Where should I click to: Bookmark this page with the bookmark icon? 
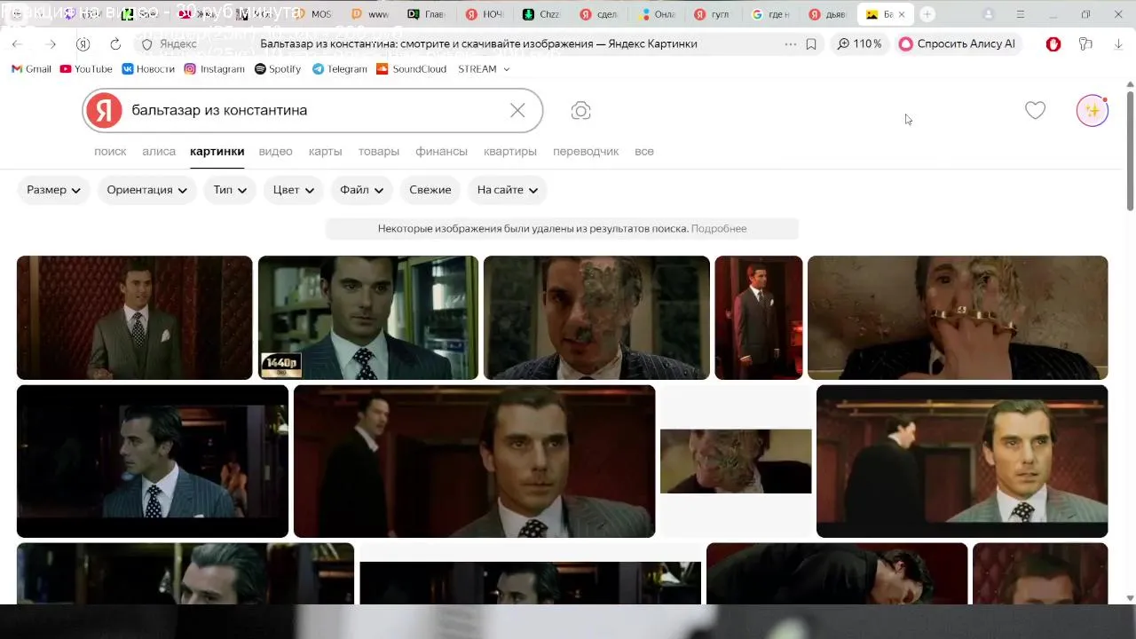click(x=811, y=44)
